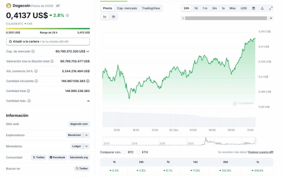Click the Buscar en Twitter search button
The image size is (282, 177).
click(x=82, y=168)
